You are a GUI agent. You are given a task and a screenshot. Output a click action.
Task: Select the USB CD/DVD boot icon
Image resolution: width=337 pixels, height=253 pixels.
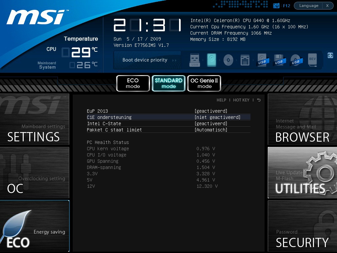click(296, 60)
